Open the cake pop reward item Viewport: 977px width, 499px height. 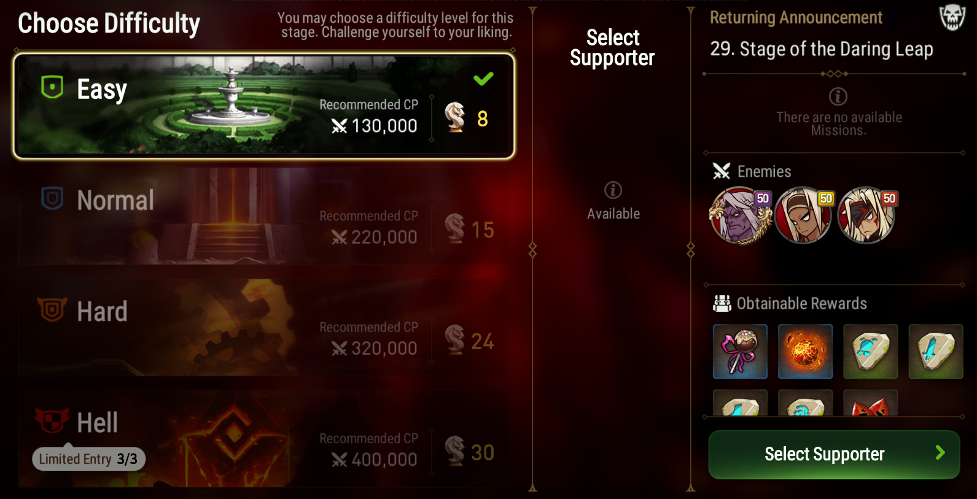pos(740,352)
